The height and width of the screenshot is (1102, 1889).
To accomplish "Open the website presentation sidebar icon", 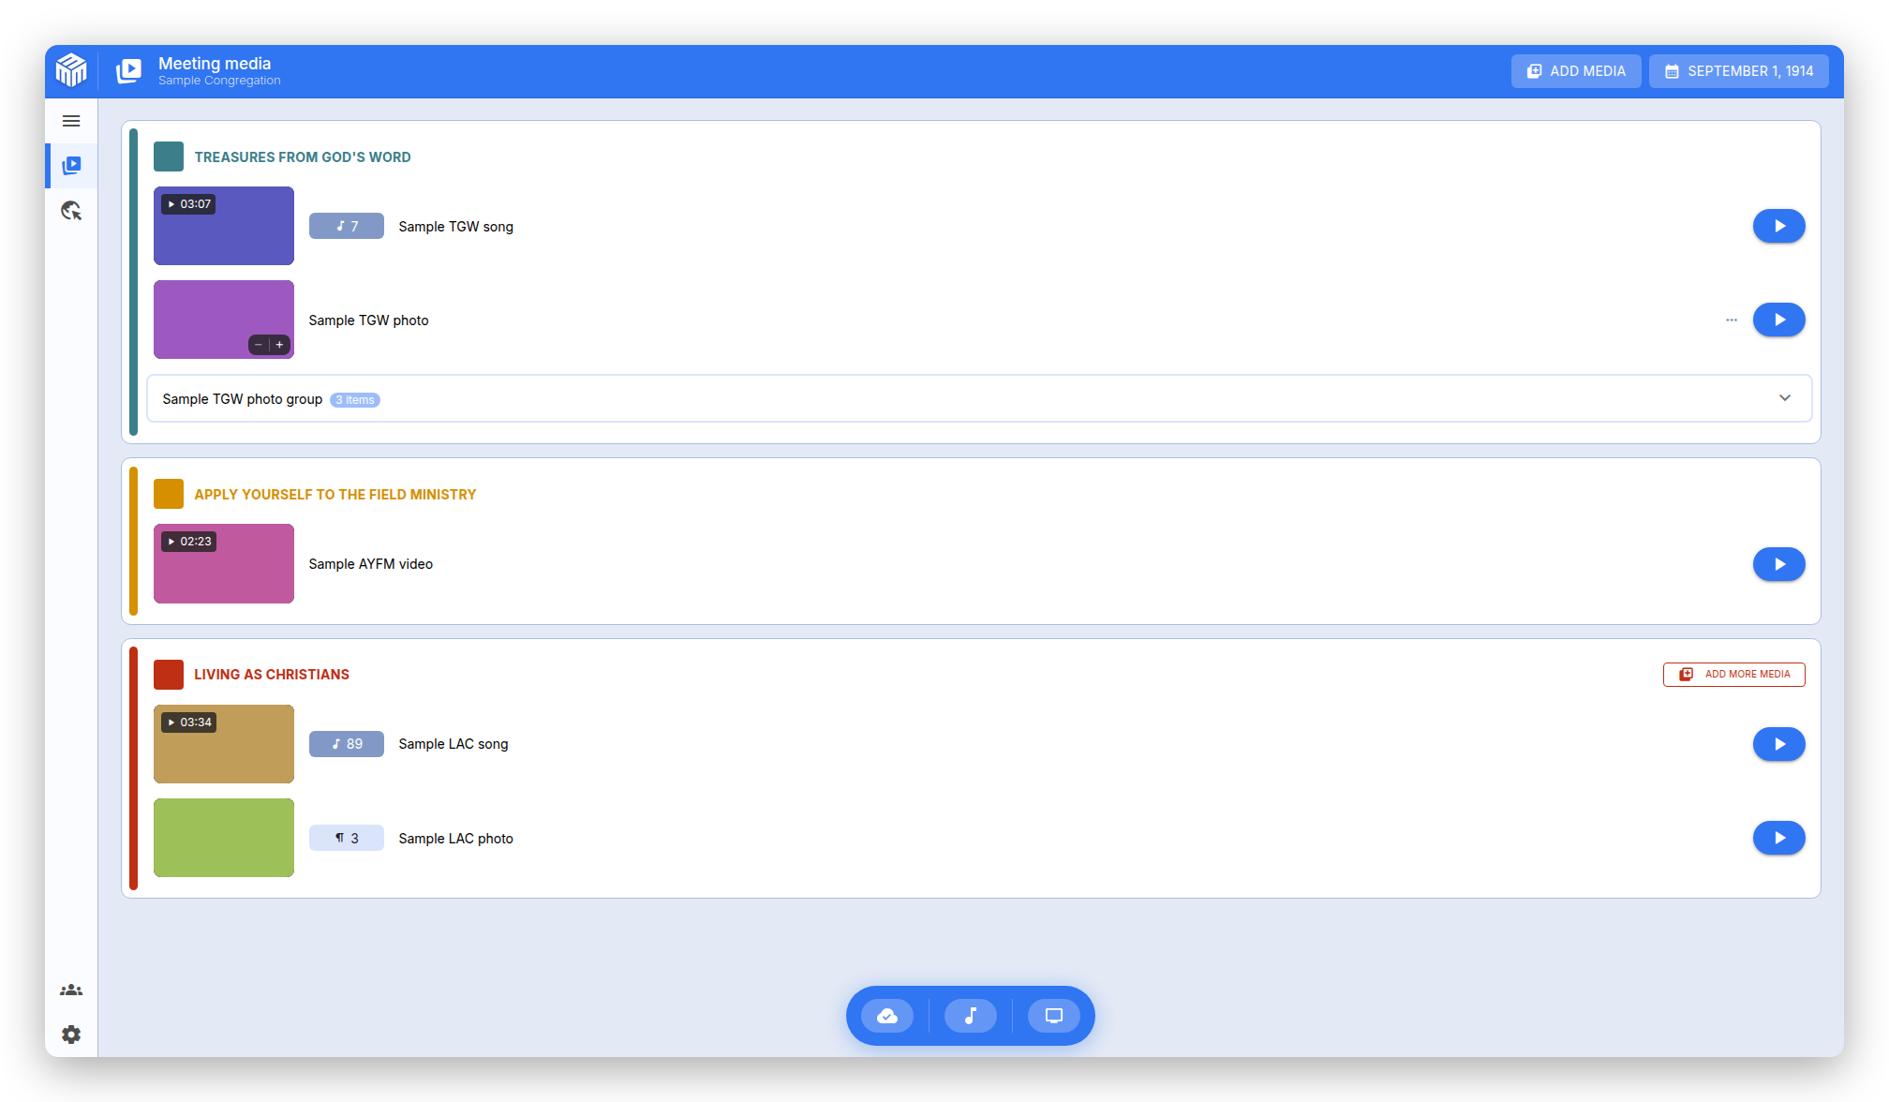I will (71, 211).
